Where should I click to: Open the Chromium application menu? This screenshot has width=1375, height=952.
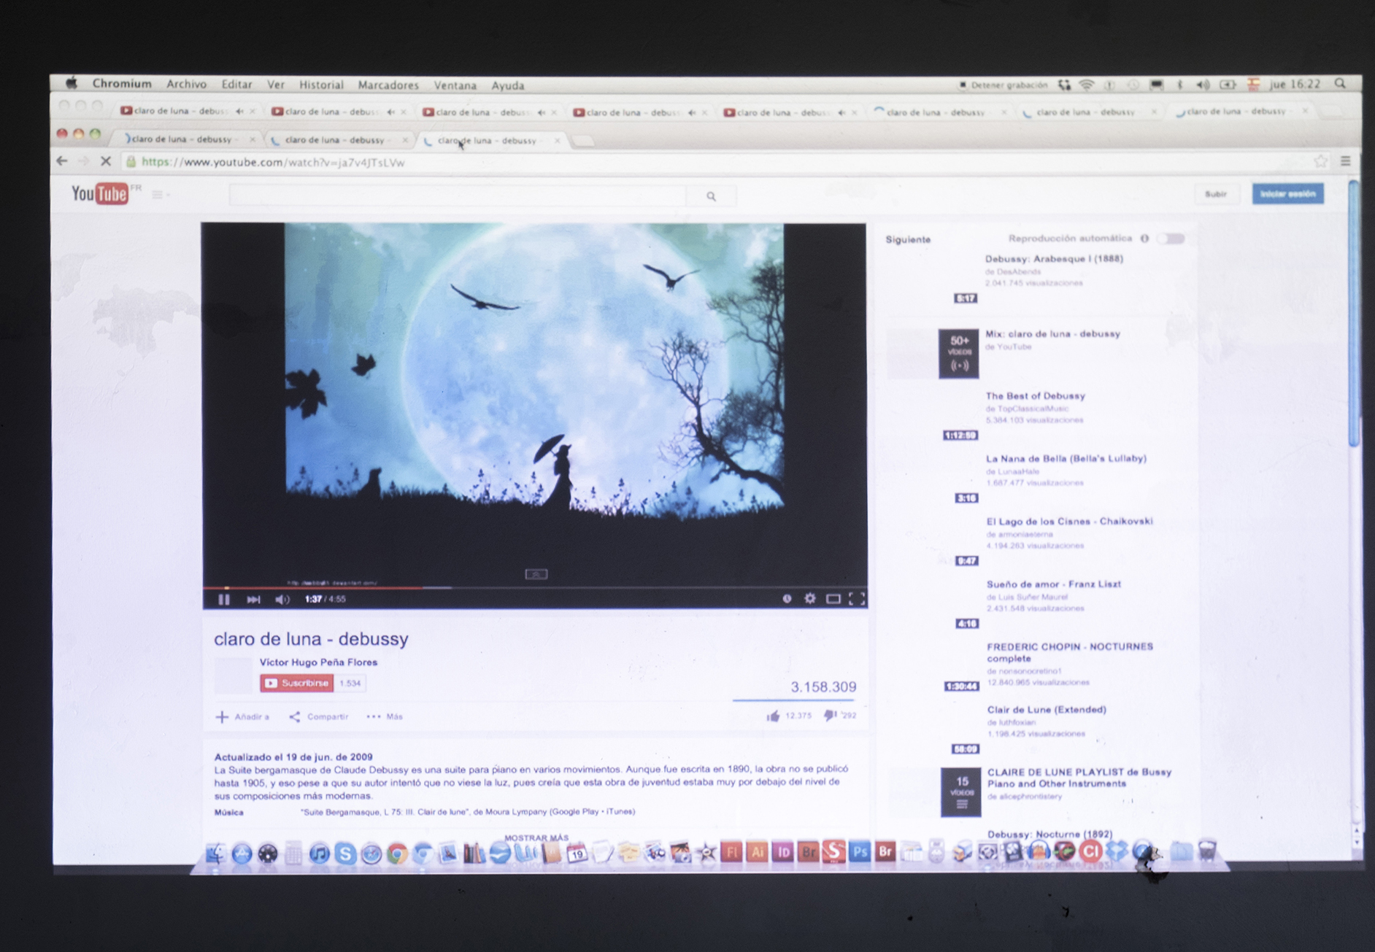pos(122,84)
